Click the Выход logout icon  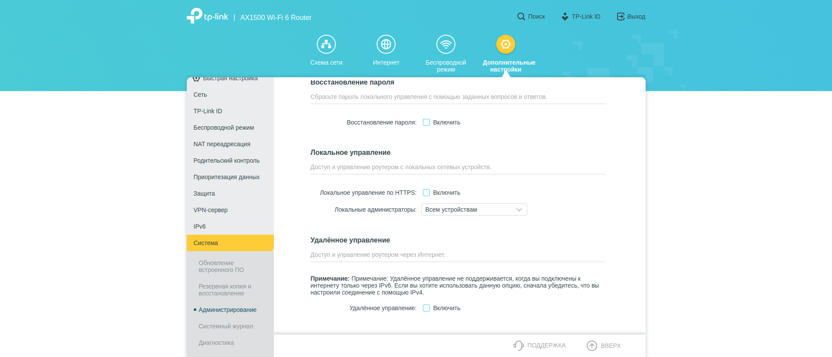621,16
